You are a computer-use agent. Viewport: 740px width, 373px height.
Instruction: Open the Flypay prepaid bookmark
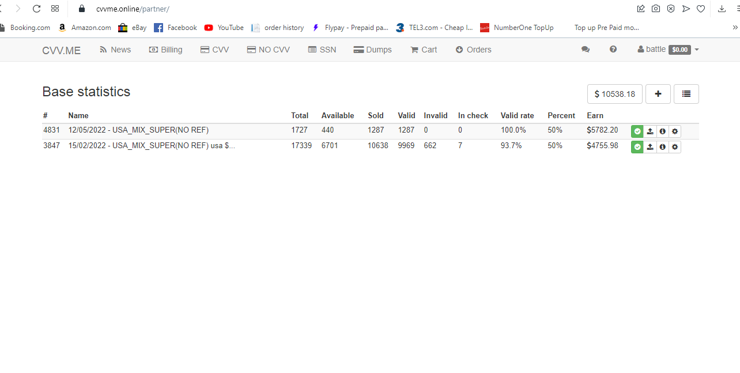click(x=350, y=27)
